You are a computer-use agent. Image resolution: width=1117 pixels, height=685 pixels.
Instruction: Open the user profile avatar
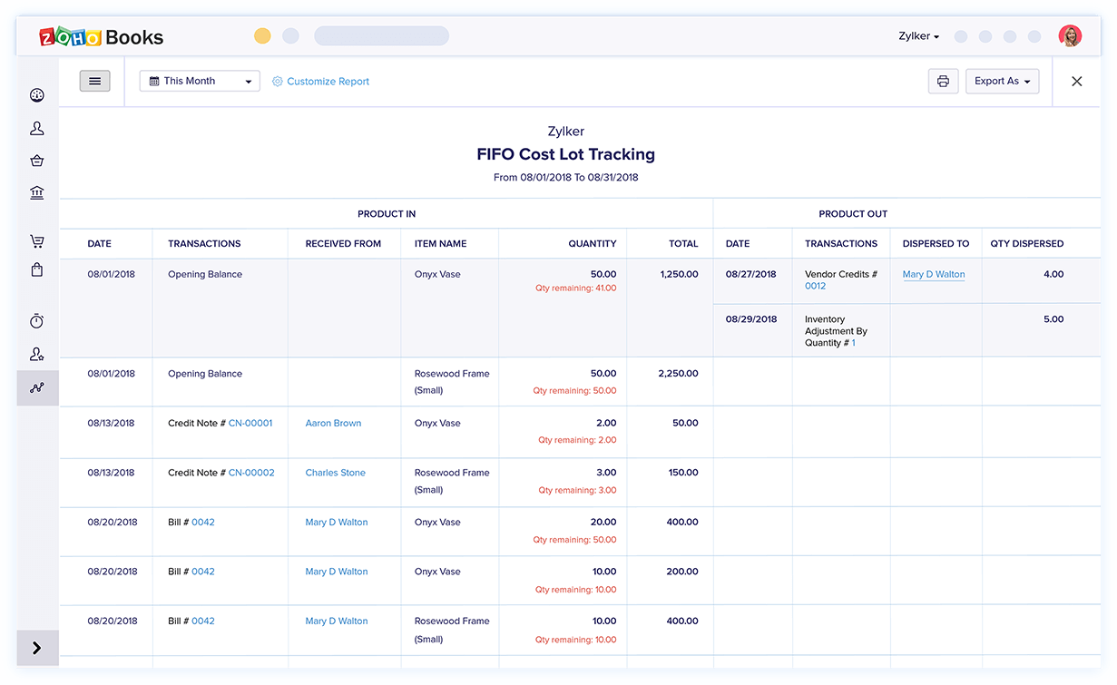tap(1070, 36)
